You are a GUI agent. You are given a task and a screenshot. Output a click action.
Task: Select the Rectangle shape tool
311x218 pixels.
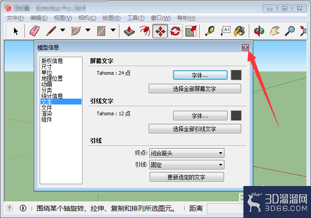point(101,31)
